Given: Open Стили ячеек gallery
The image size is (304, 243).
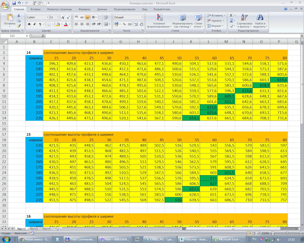Looking at the screenshot, I should click(x=198, y=21).
